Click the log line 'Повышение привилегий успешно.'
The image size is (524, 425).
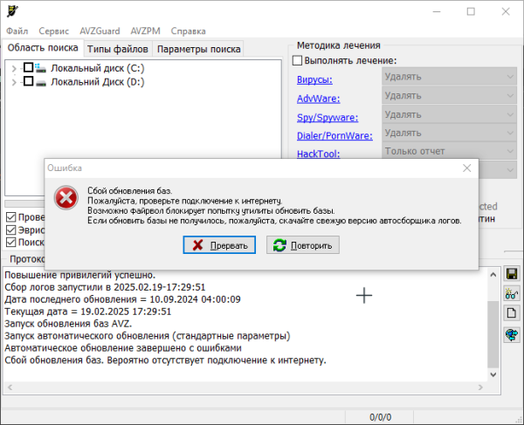pos(80,275)
